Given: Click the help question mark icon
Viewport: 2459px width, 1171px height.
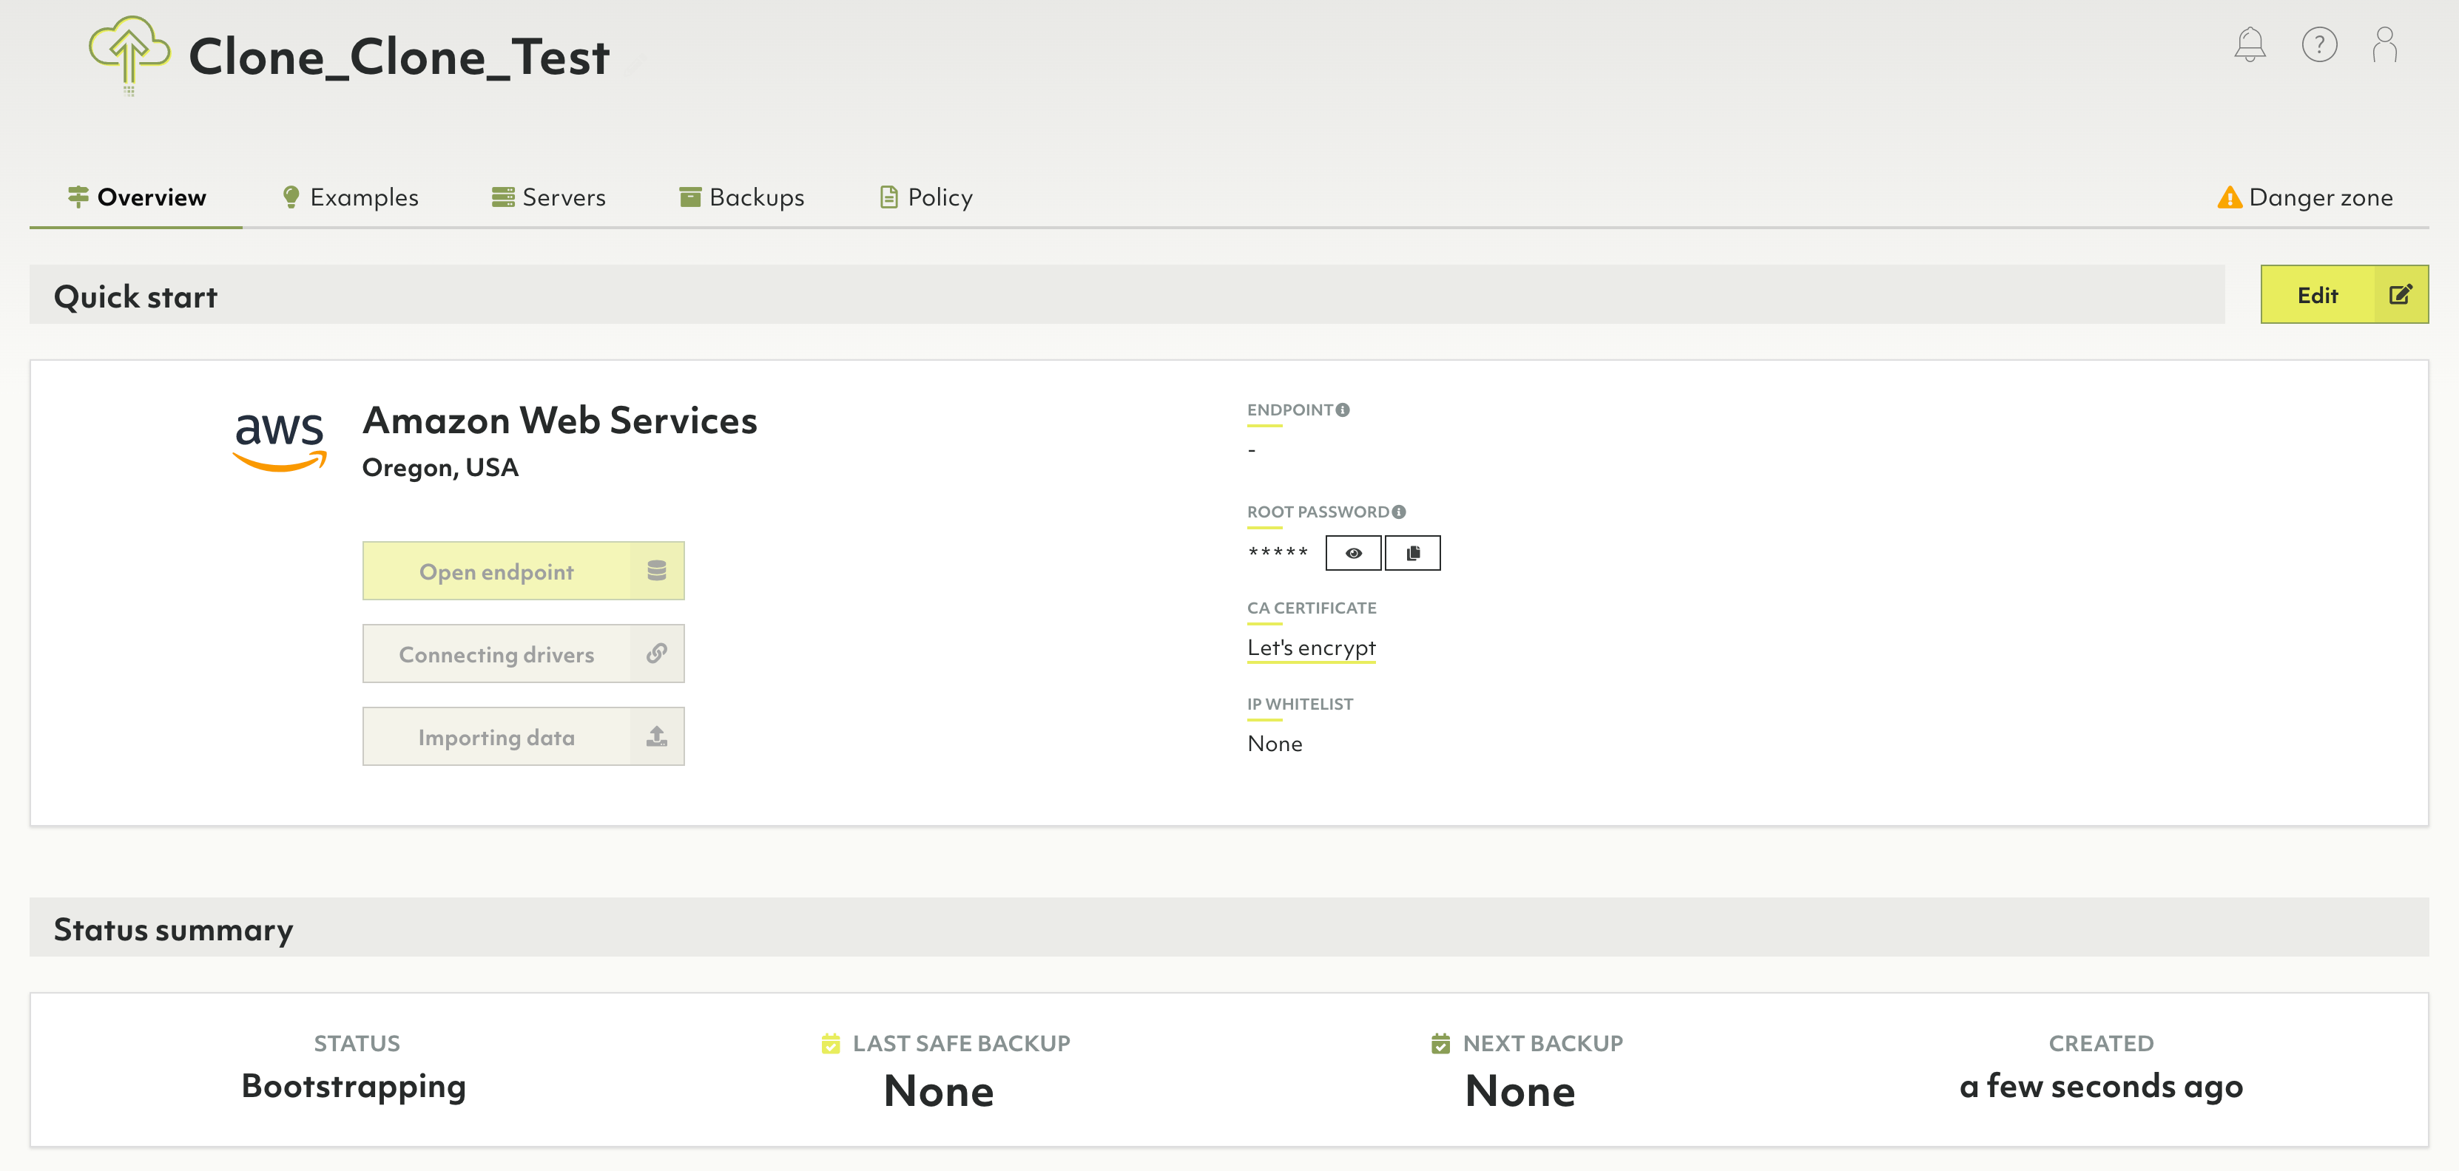Looking at the screenshot, I should coord(2318,45).
